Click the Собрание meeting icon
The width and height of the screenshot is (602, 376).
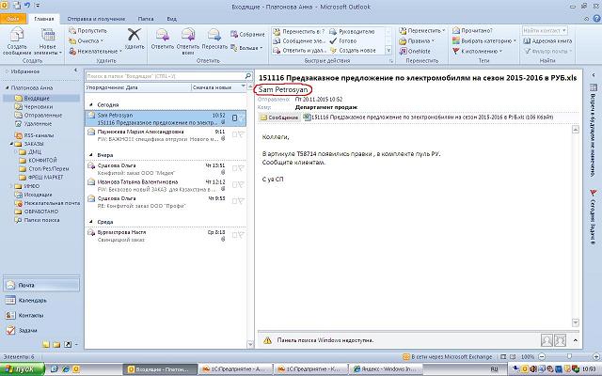click(247, 34)
